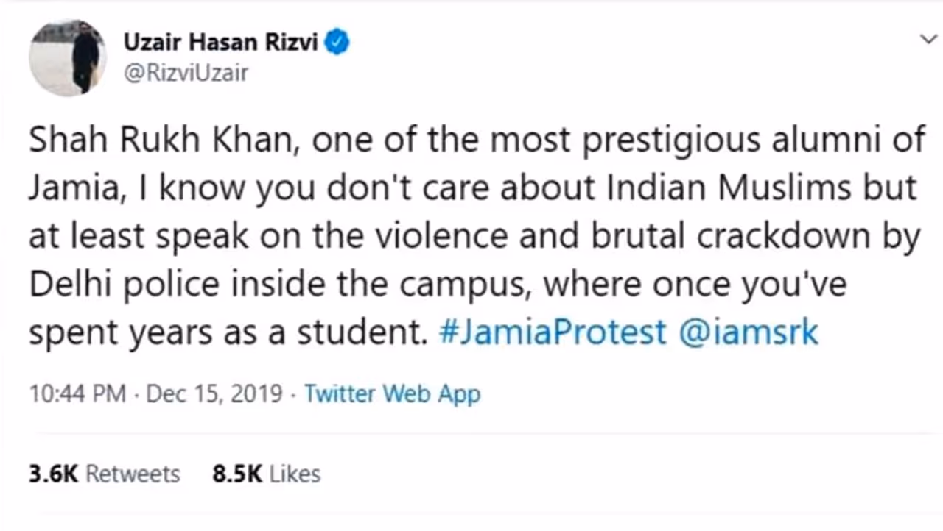Click the word "student." before the hashtag
This screenshot has width=943, height=531.
[362, 333]
